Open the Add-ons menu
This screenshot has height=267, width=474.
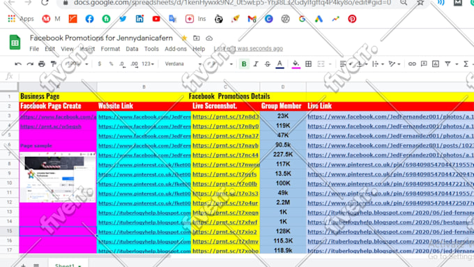176,49
